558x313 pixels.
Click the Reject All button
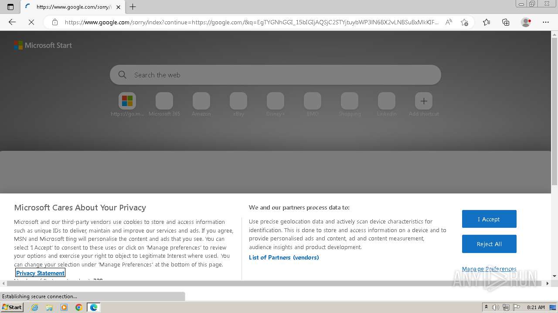click(x=489, y=244)
